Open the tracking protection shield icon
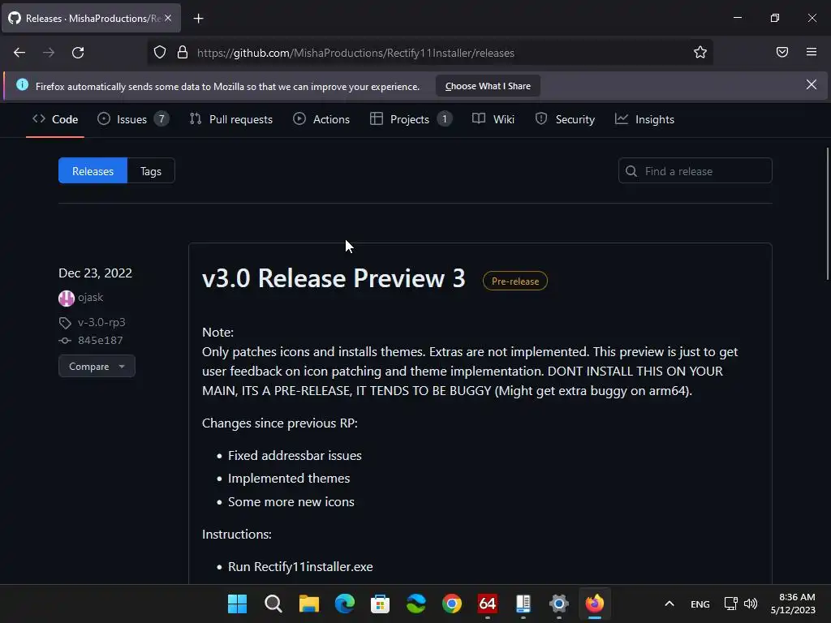Screen dimensions: 831x623 pyautogui.click(x=160, y=53)
